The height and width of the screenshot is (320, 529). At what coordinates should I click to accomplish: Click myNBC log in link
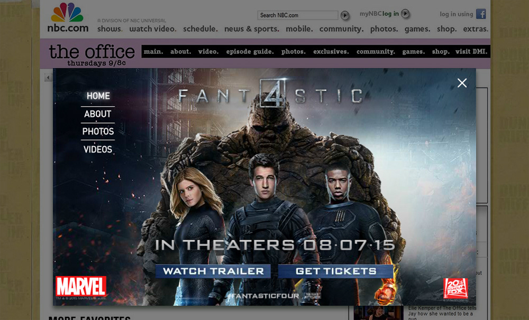click(379, 14)
